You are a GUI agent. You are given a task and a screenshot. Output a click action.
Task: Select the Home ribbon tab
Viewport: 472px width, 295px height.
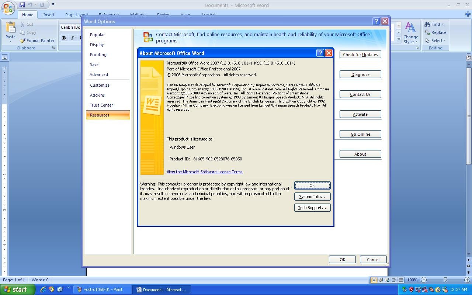(28, 15)
